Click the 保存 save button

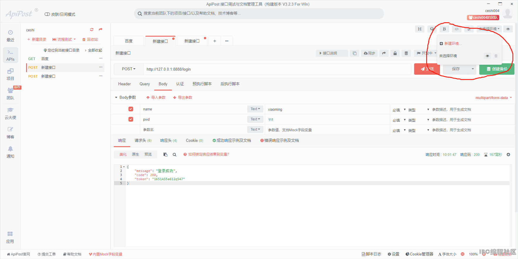[456, 69]
